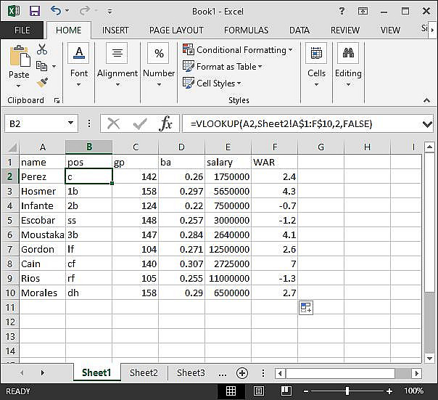The height and width of the screenshot is (400, 438).
Task: Switch to the PAGE LAYOUT tab
Action: [x=176, y=30]
